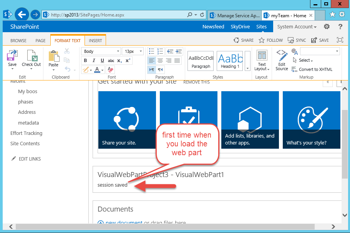Click the Save page ribbon icon
This screenshot has height=233, width=350.
tap(12, 56)
